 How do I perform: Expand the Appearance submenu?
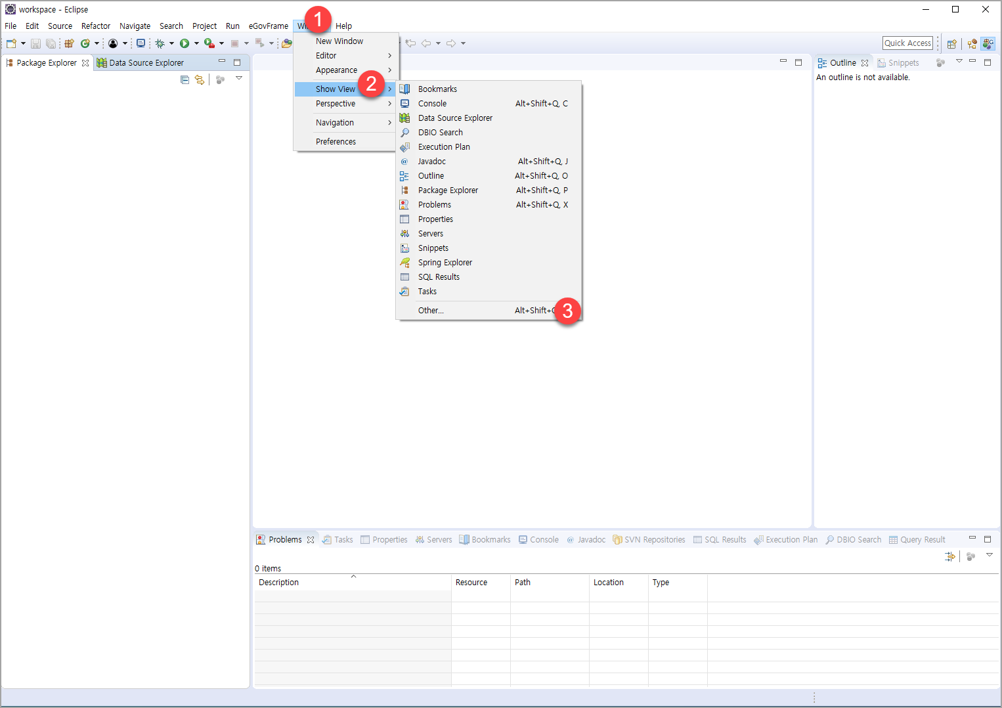click(x=345, y=70)
